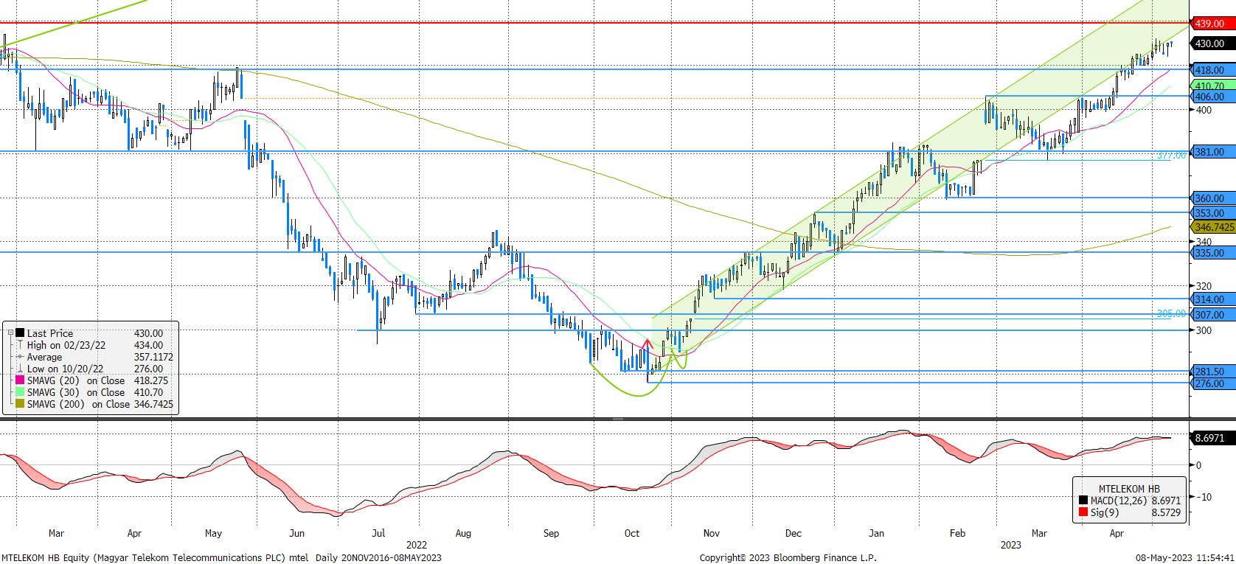Click the 360.00 horizontal line label
The image size is (1236, 564).
(x=1213, y=198)
